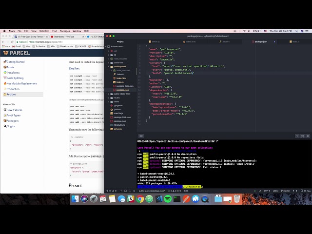The height and width of the screenshot is (234, 312).
Task: Open TablePlus elephant icon in dock
Action: (x=195, y=199)
